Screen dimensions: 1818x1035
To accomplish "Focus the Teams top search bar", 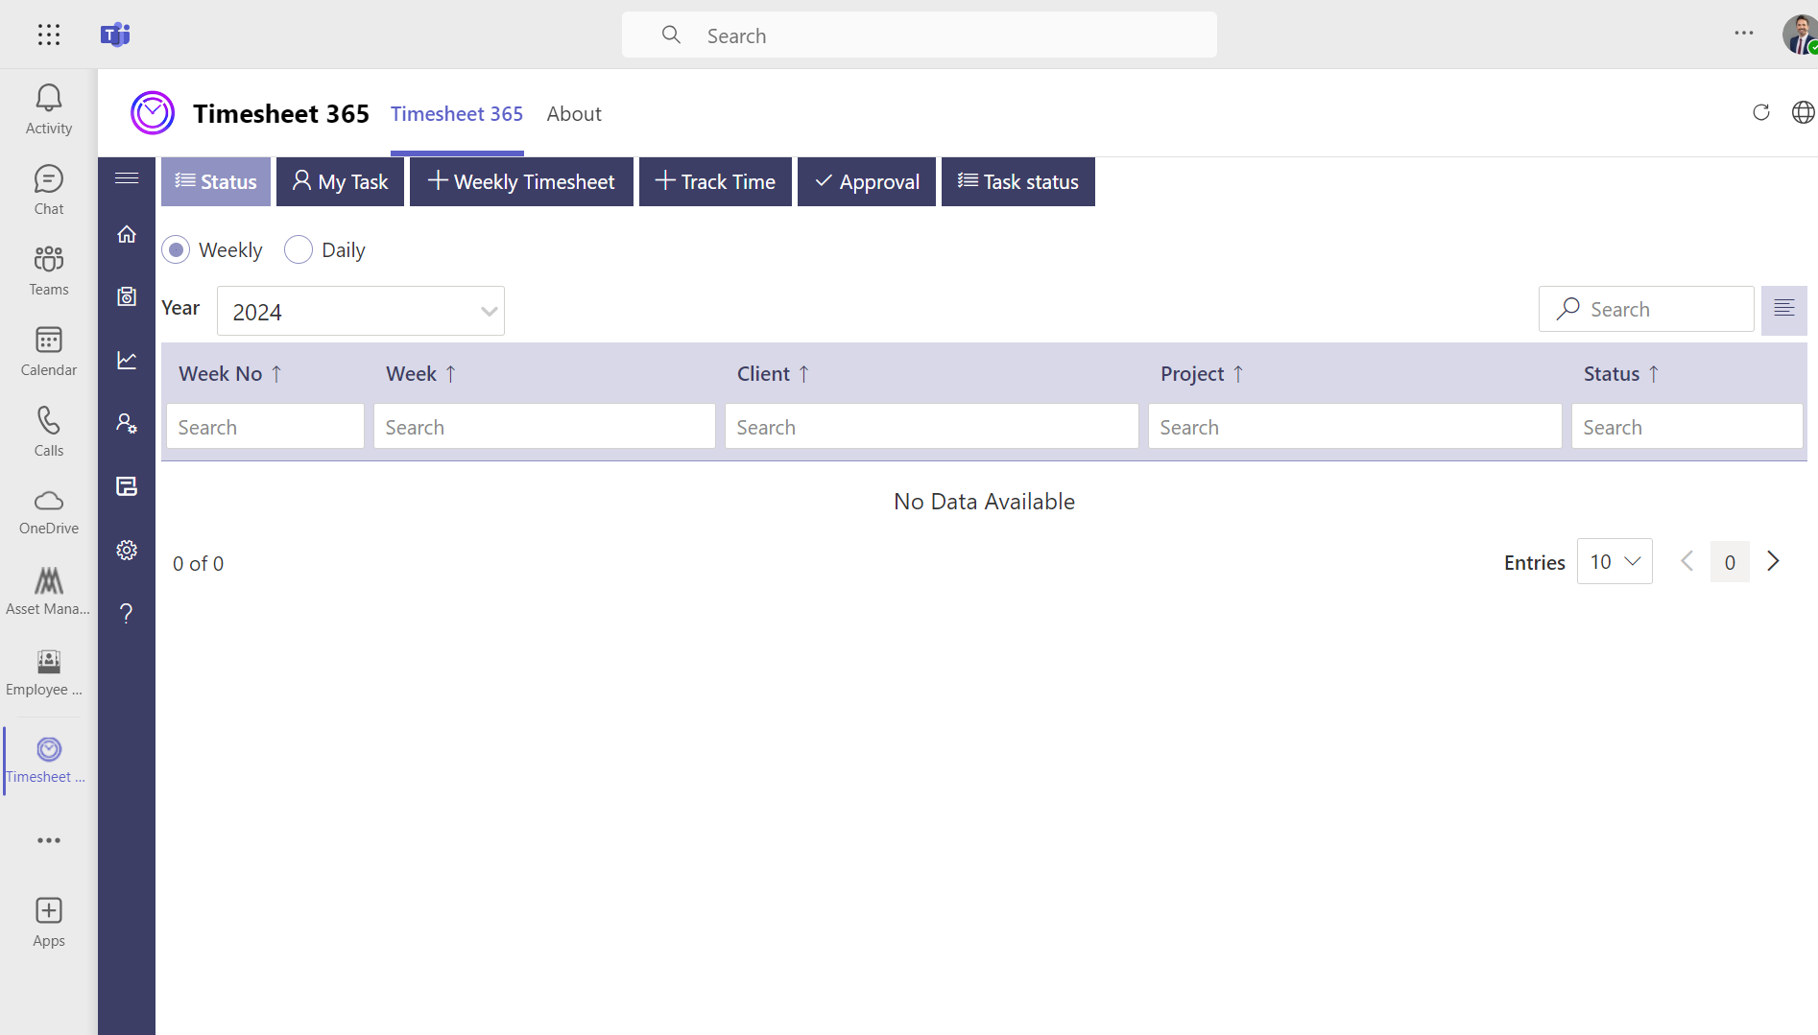I will click(x=920, y=35).
